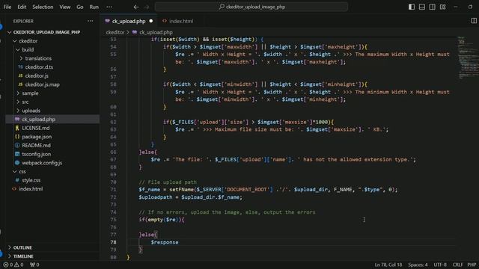Viewport: 479px width, 269px height.
Task: Switch to the ck_upload.php tab
Action: tap(129, 21)
